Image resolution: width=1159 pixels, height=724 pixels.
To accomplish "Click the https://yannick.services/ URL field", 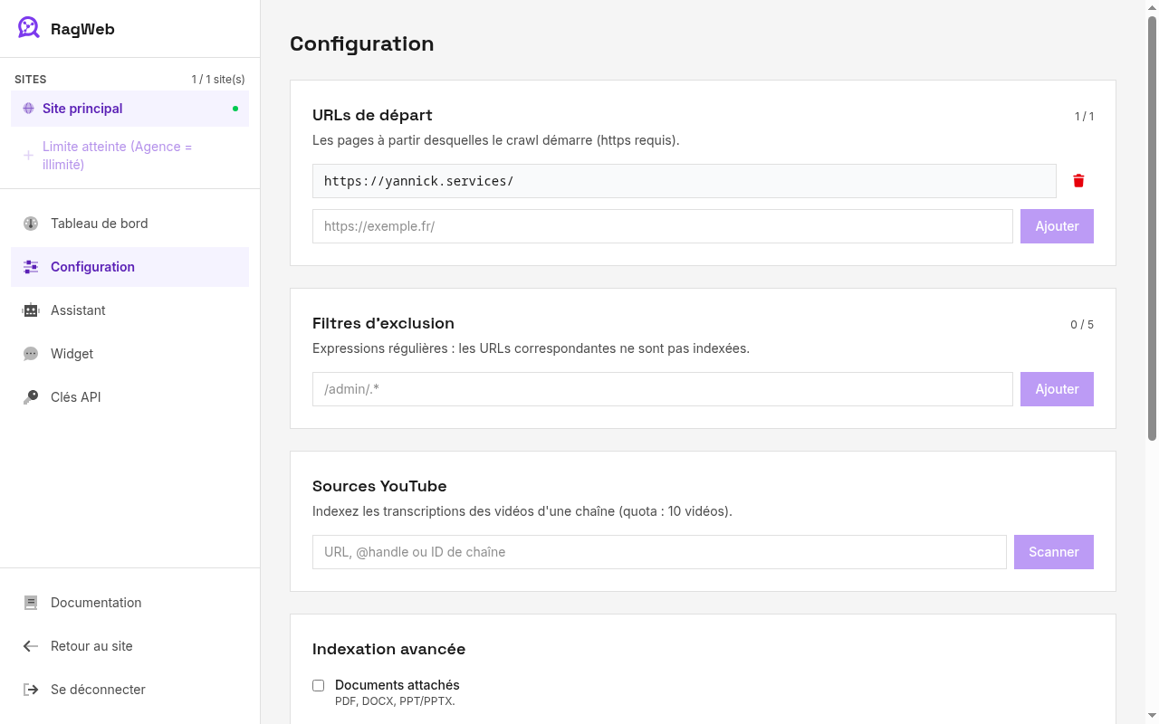I will pos(685,181).
